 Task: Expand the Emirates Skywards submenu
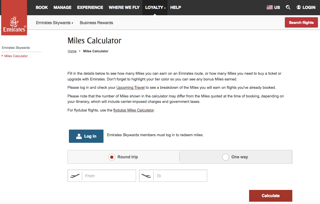pyautogui.click(x=54, y=23)
